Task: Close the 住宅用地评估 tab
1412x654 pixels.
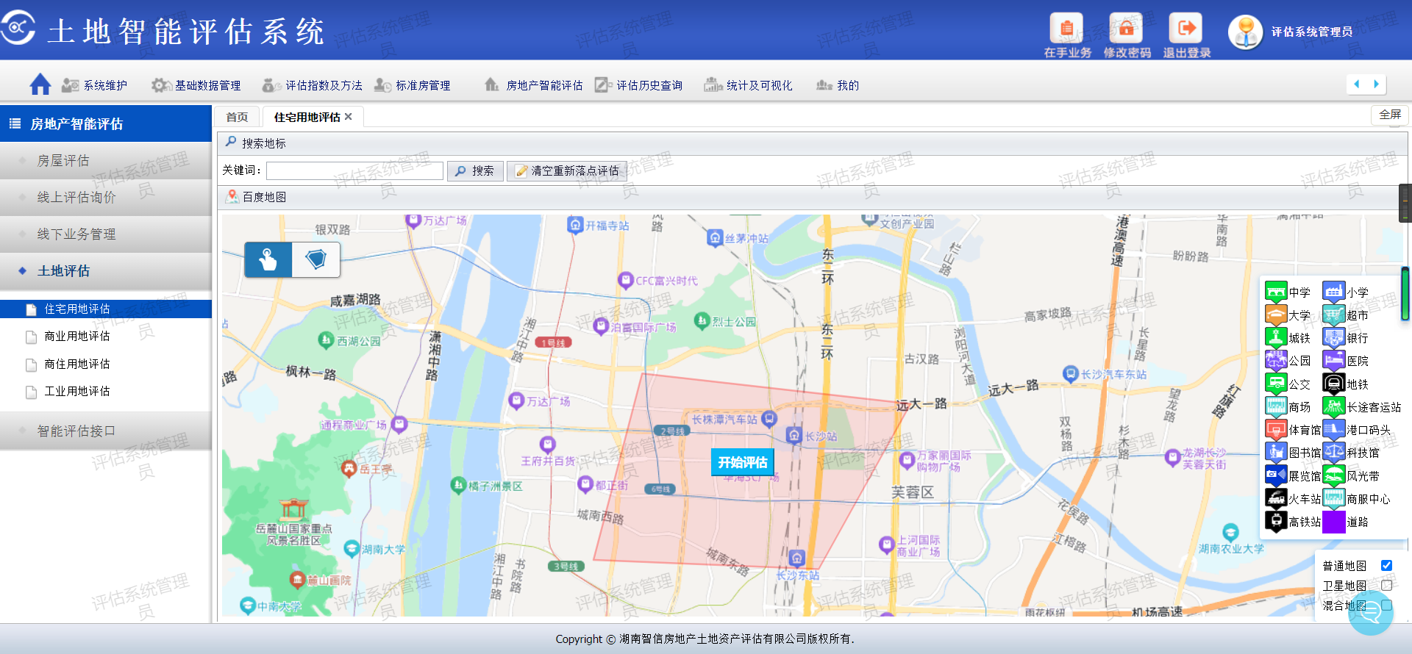Action: coord(349,117)
